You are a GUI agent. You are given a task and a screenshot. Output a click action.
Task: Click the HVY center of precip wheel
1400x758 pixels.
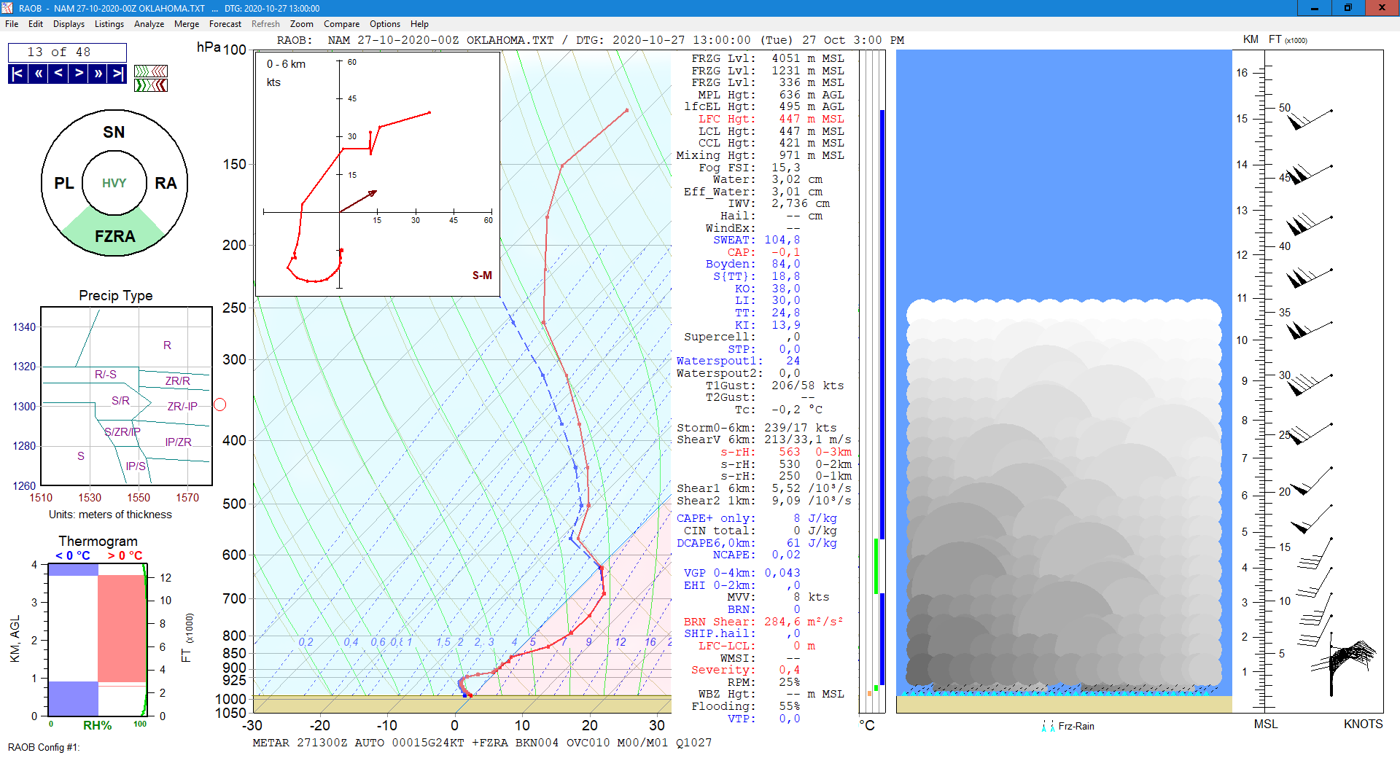pyautogui.click(x=114, y=183)
